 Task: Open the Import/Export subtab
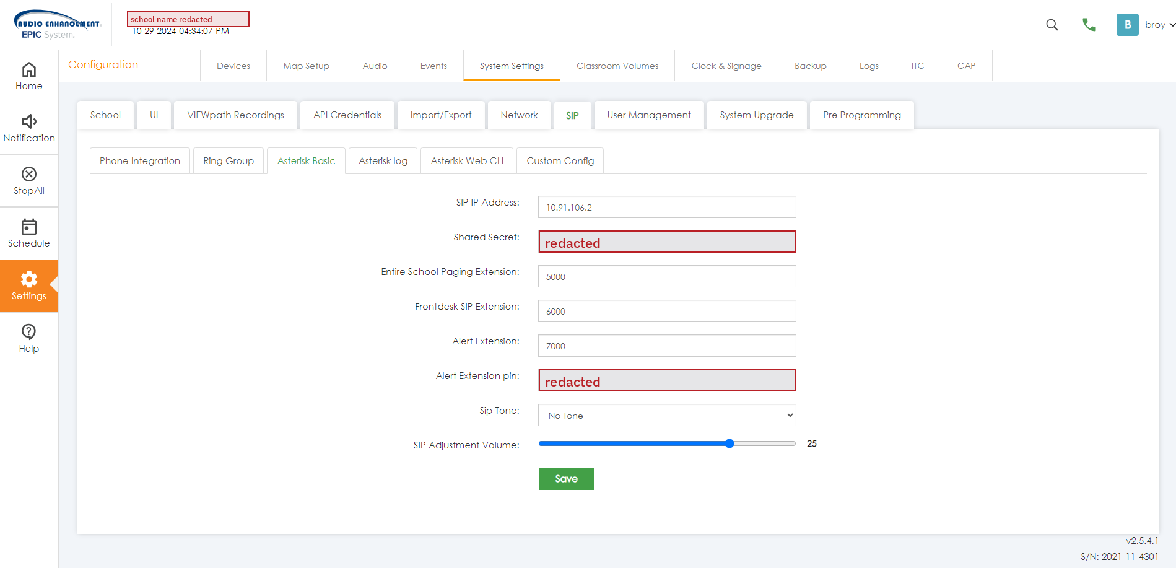[x=441, y=115]
